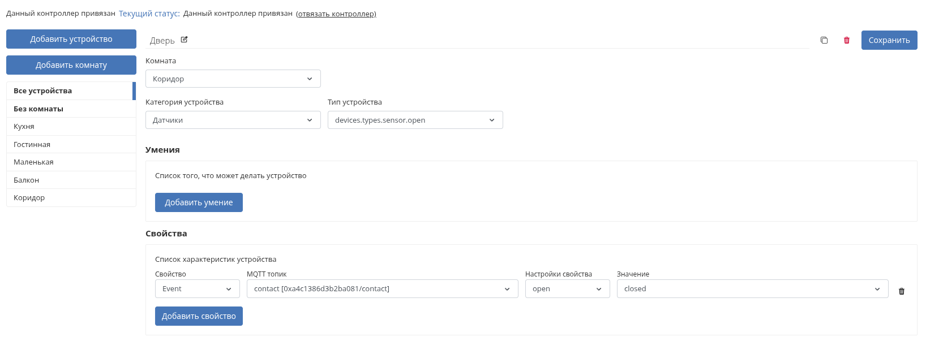Select Все устройства in the sidebar
The width and height of the screenshot is (926, 354).
[70, 91]
